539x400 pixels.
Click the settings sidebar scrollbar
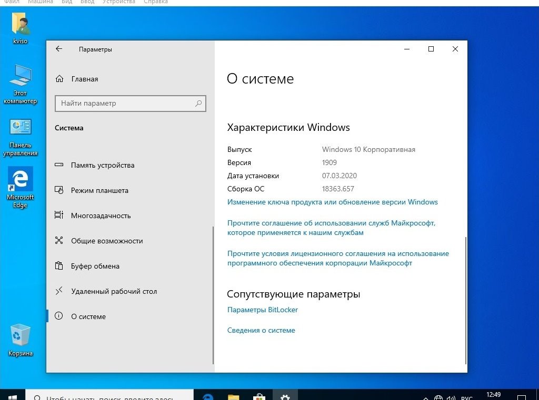[213, 295]
